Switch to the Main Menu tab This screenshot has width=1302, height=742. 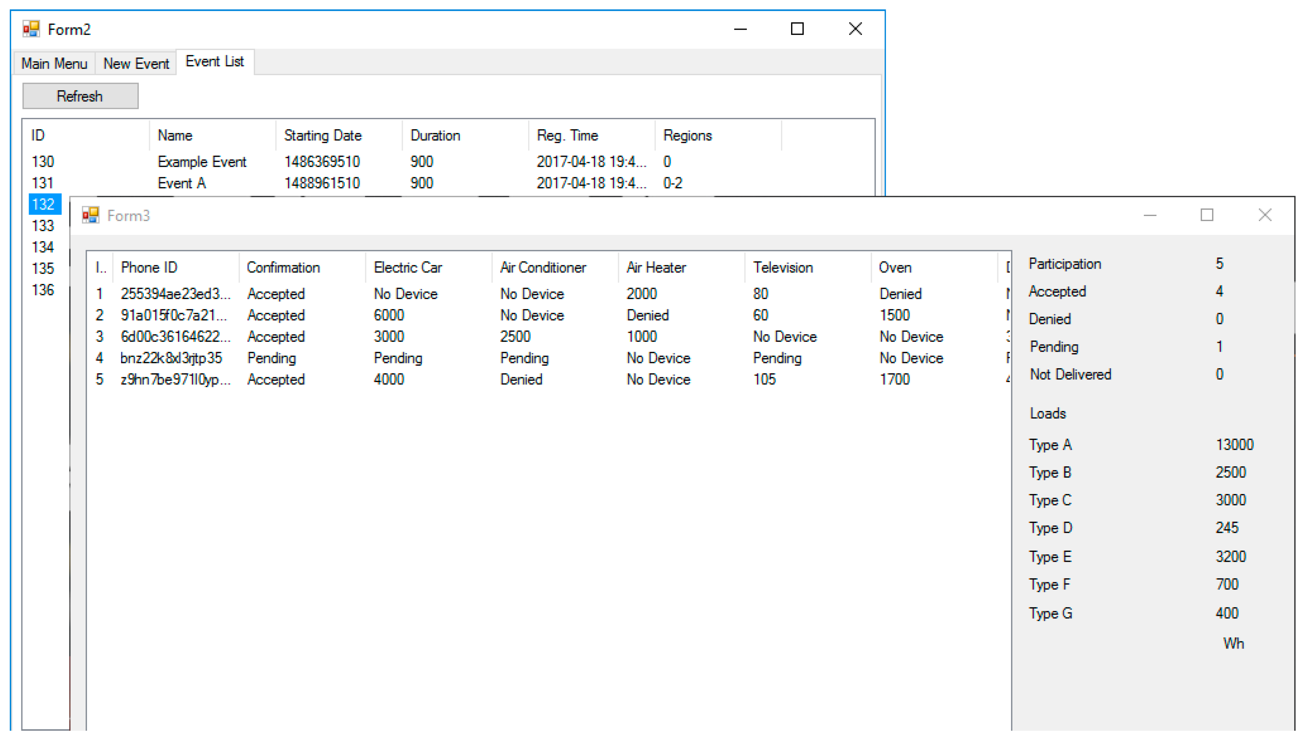(54, 64)
